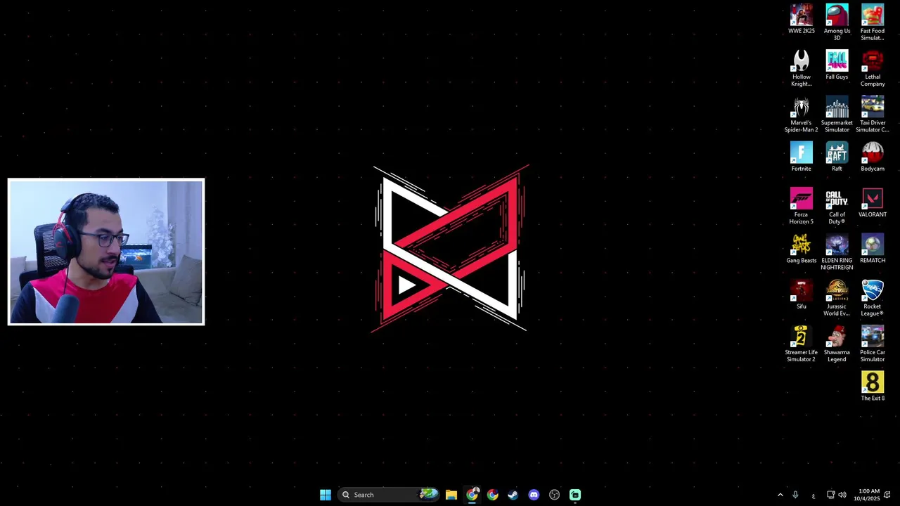
Task: Open the green Streamlabs taskbar icon
Action: 575,495
